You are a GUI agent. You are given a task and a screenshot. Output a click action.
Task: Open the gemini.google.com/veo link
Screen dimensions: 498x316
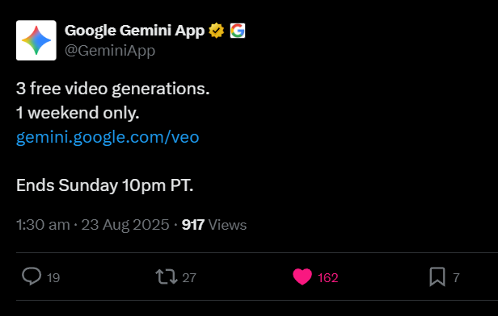[108, 137]
